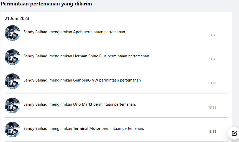
Task: Click profile picture beside Herman Shine Plus request
Action: (x=12, y=57)
